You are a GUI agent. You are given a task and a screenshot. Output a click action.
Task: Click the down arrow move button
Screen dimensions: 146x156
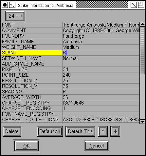[115, 131]
